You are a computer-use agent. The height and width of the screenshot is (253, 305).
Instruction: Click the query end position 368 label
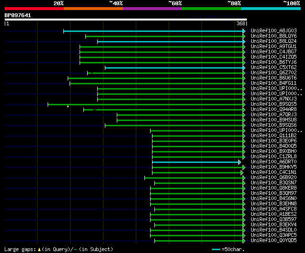coord(241,23)
